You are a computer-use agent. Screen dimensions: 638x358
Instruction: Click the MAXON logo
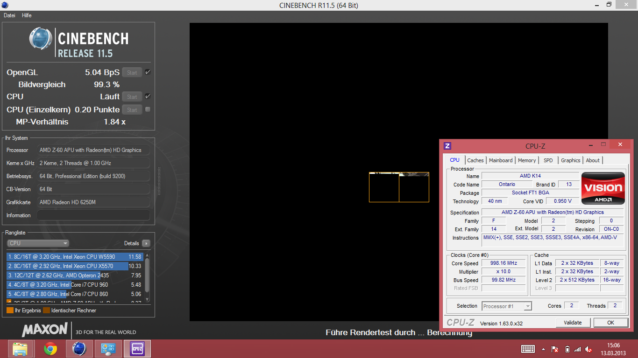coord(45,330)
